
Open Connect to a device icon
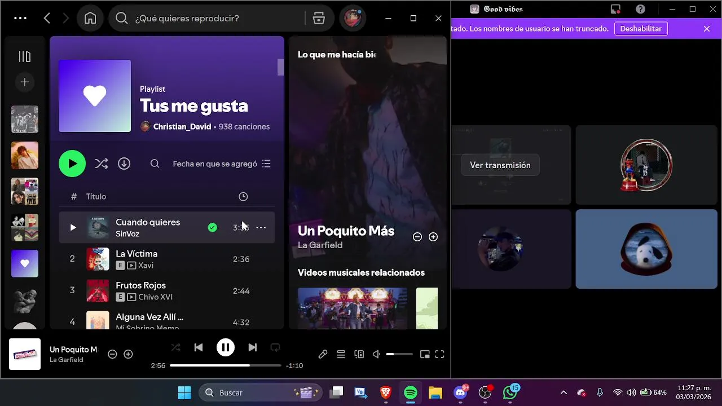coord(359,354)
